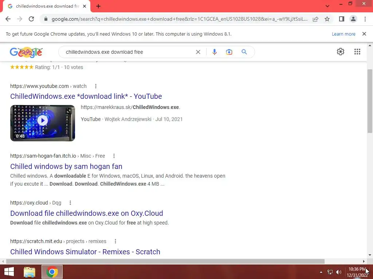Play the 0:48 YouTube video thumbnail
The height and width of the screenshot is (279, 373).
[43, 123]
